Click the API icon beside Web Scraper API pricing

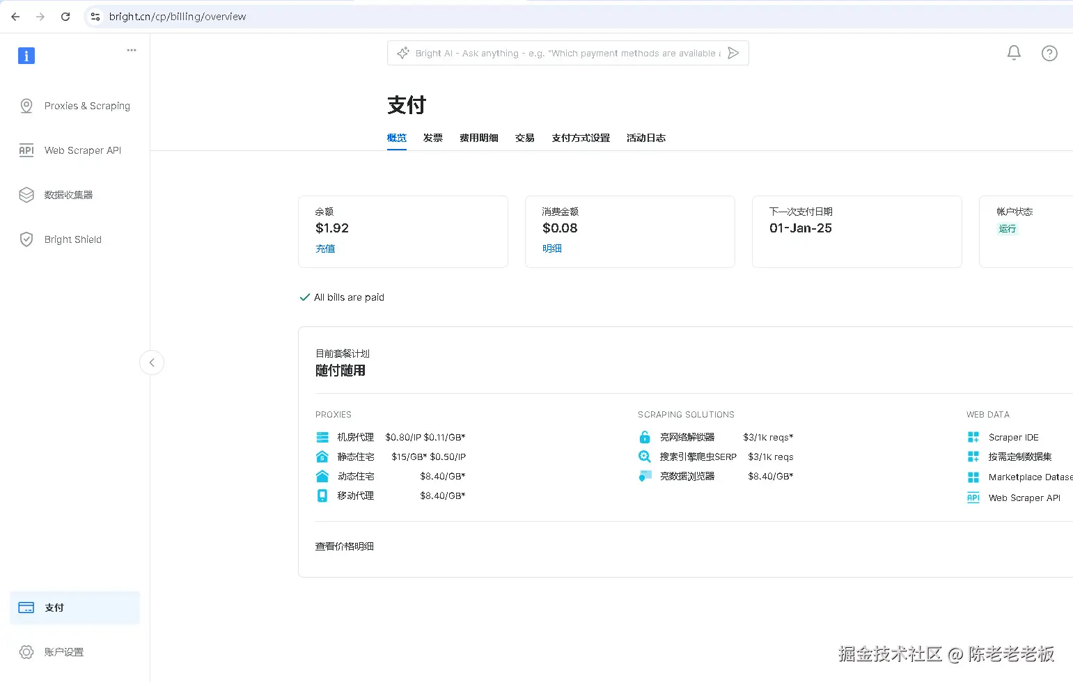pyautogui.click(x=973, y=498)
